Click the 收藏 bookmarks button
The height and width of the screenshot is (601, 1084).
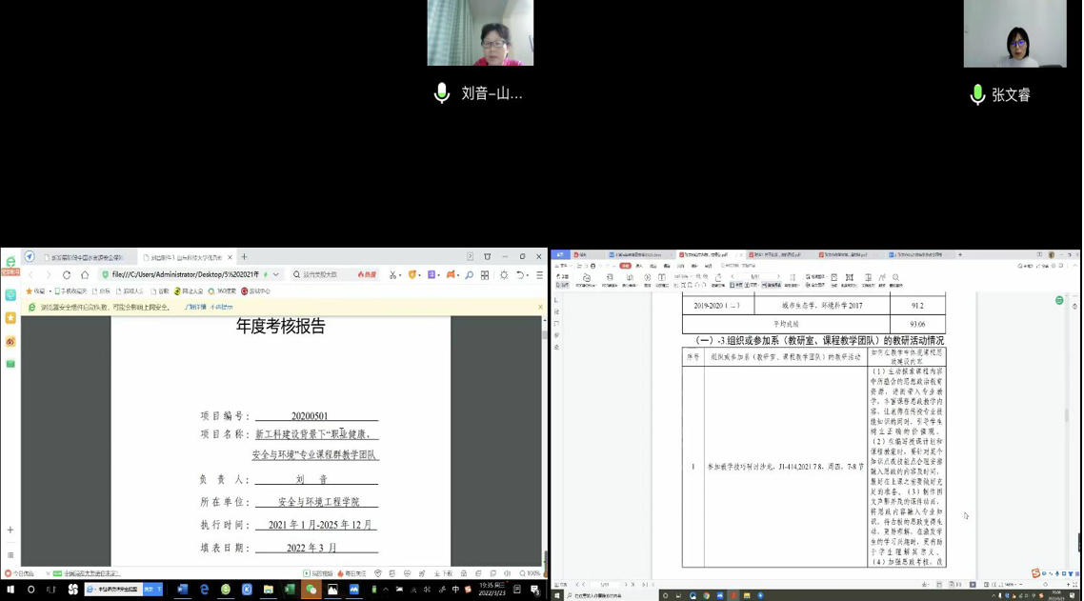[36, 291]
